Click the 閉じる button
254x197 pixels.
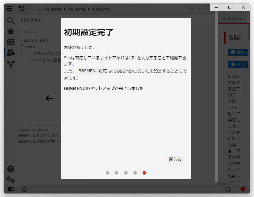pyautogui.click(x=175, y=159)
